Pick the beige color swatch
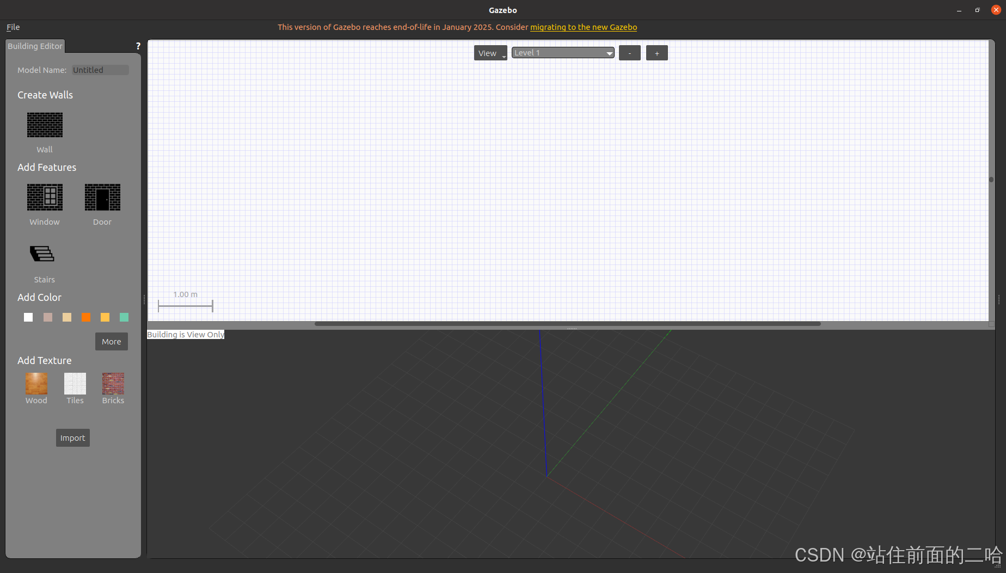The height and width of the screenshot is (573, 1006). coord(67,317)
